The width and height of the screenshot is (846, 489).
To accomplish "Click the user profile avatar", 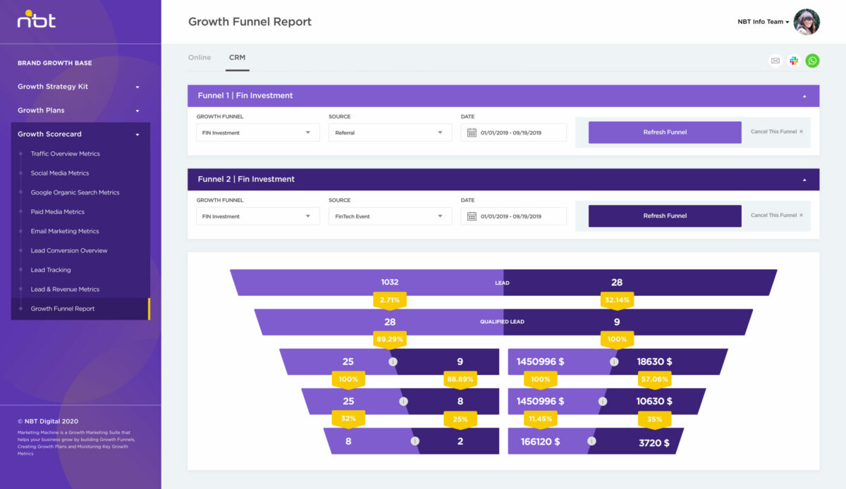I will tap(806, 22).
